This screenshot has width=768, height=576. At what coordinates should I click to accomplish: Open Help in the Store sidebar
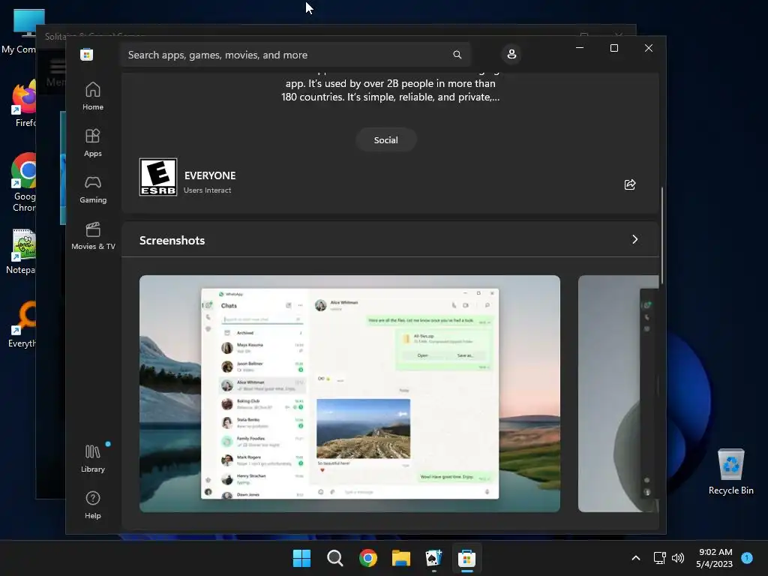pyautogui.click(x=92, y=505)
